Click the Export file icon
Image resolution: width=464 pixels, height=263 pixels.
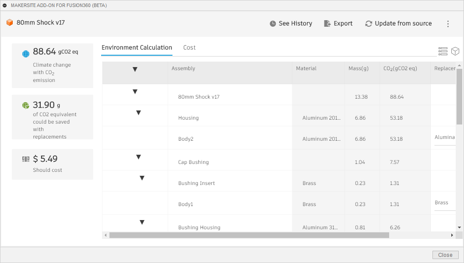[x=327, y=24]
